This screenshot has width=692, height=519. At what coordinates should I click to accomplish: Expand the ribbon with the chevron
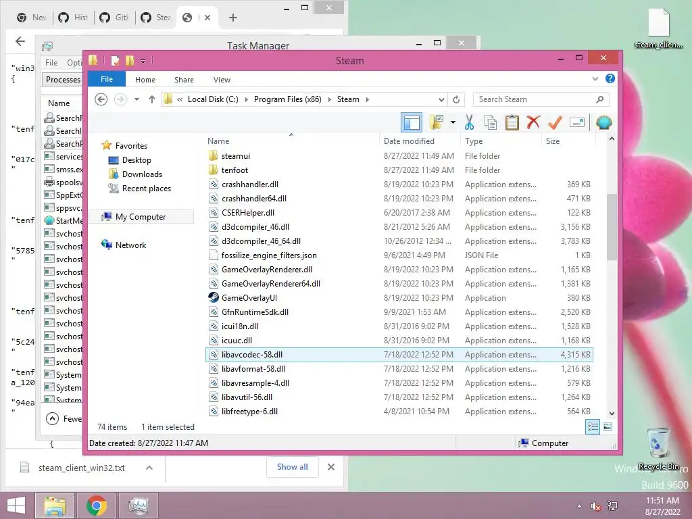pyautogui.click(x=595, y=79)
